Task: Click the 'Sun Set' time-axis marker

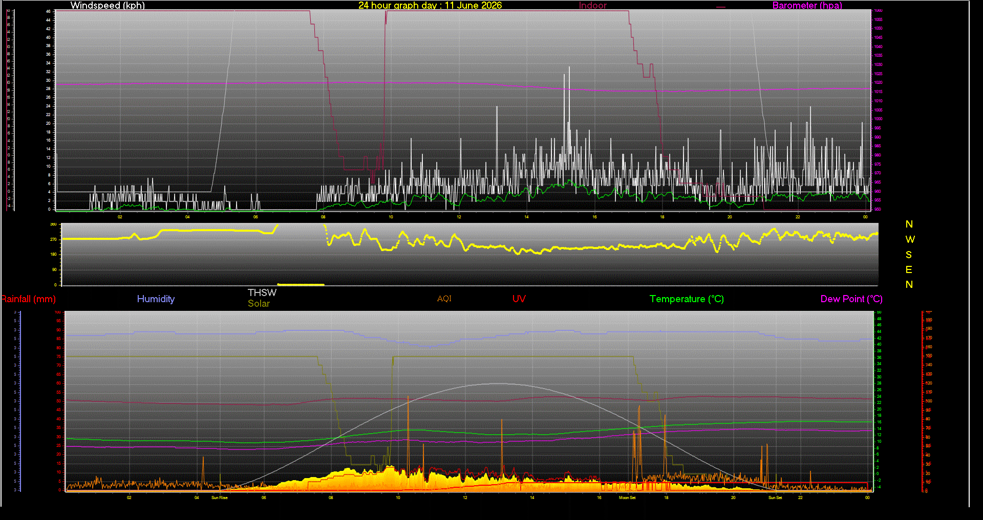Action: pyautogui.click(x=775, y=498)
